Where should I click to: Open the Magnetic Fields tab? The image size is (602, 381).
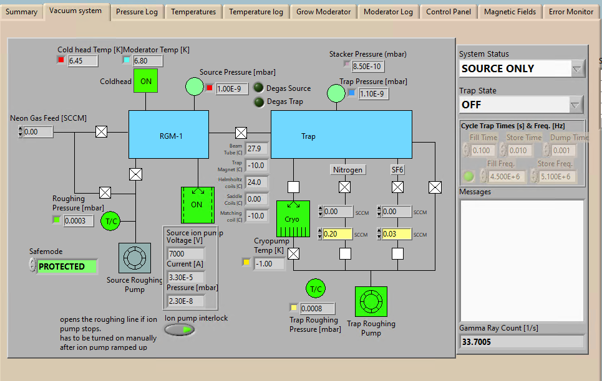[510, 12]
